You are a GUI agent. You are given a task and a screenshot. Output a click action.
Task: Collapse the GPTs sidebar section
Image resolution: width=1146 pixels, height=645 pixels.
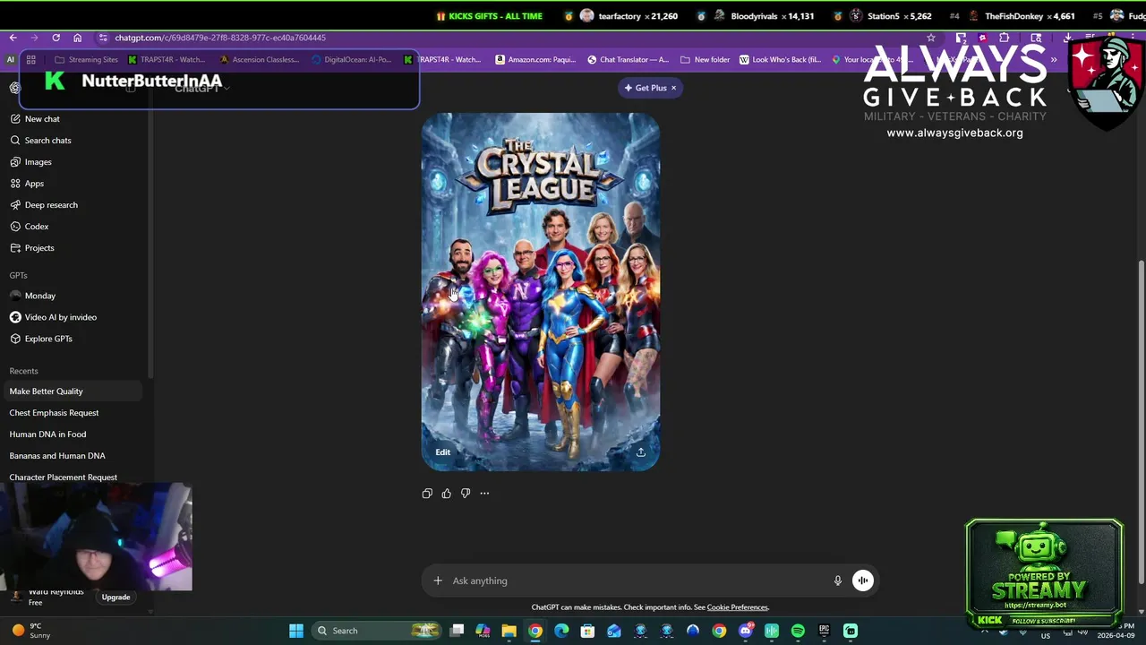point(19,276)
